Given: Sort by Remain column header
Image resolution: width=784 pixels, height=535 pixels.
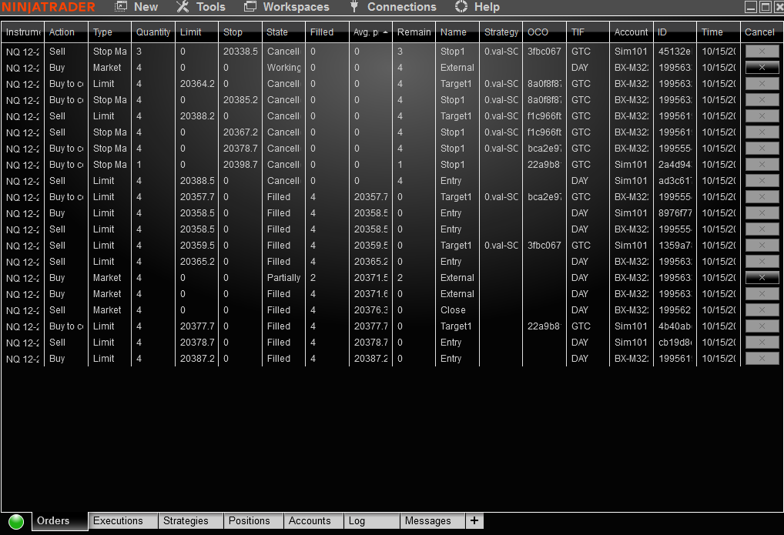Looking at the screenshot, I should (414, 32).
